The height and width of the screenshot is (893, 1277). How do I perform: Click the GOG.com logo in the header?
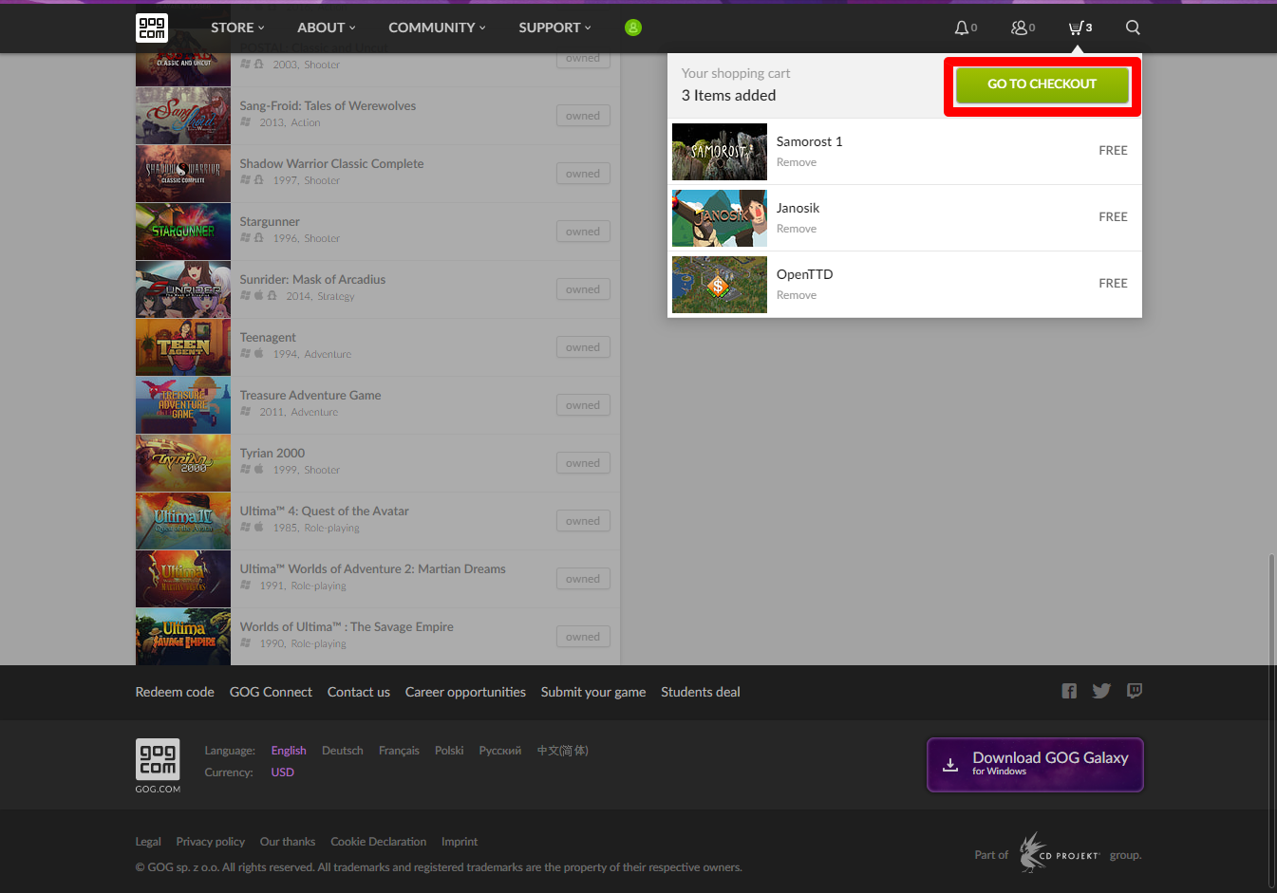pyautogui.click(x=152, y=28)
